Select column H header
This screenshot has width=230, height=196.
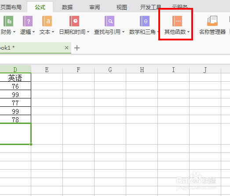click(x=142, y=69)
